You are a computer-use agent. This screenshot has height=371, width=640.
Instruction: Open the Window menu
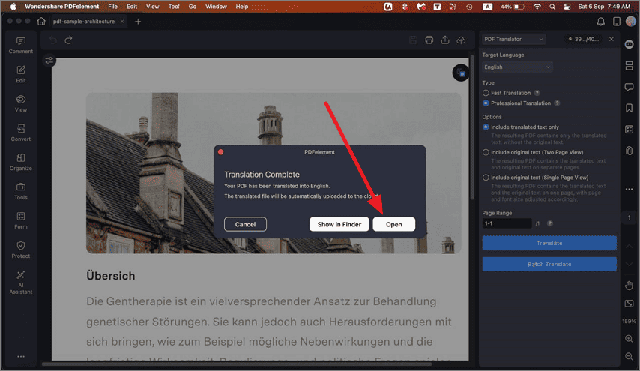click(216, 7)
